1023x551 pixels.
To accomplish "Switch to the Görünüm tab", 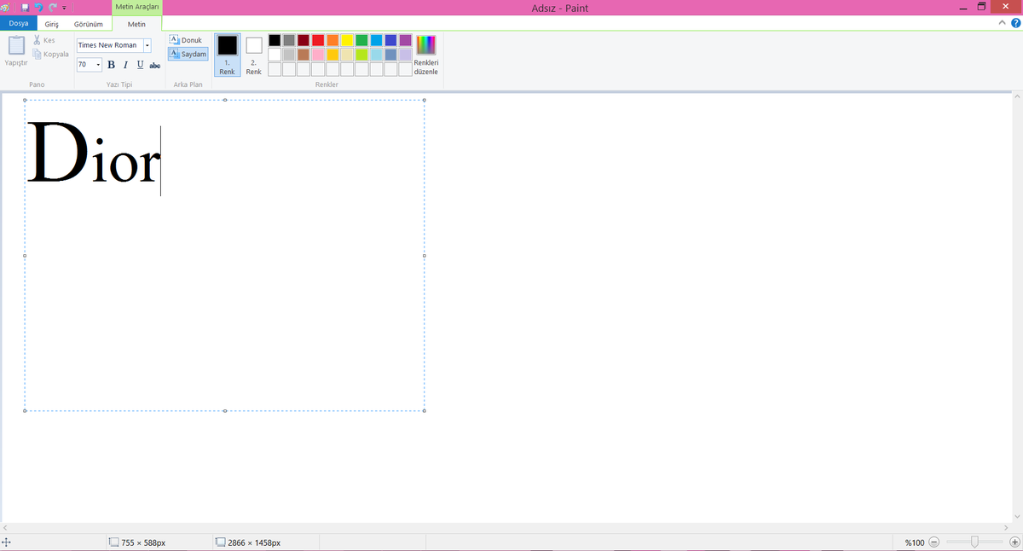I will pyautogui.click(x=88, y=24).
